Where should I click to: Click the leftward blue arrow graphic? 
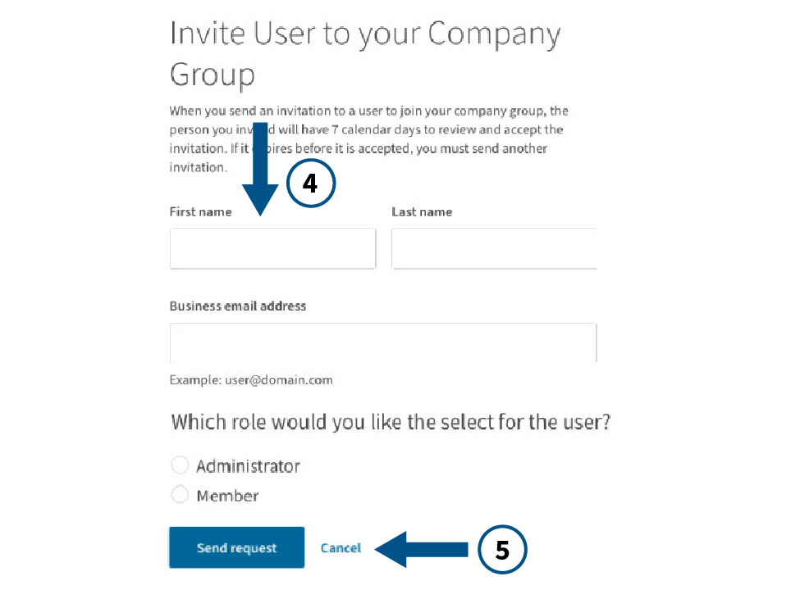(x=421, y=550)
